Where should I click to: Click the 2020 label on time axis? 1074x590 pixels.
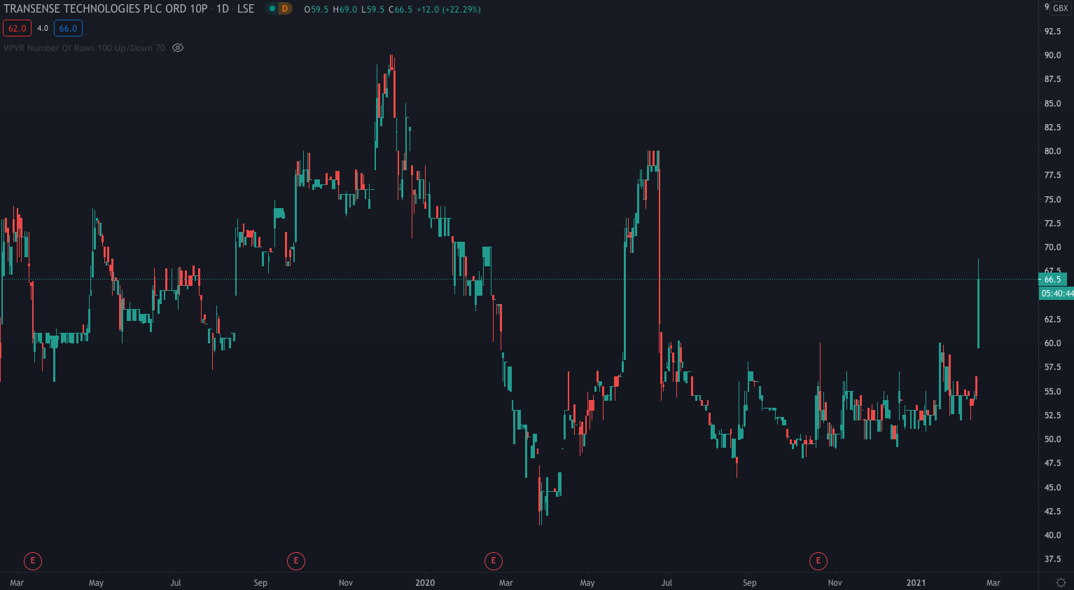pyautogui.click(x=425, y=582)
